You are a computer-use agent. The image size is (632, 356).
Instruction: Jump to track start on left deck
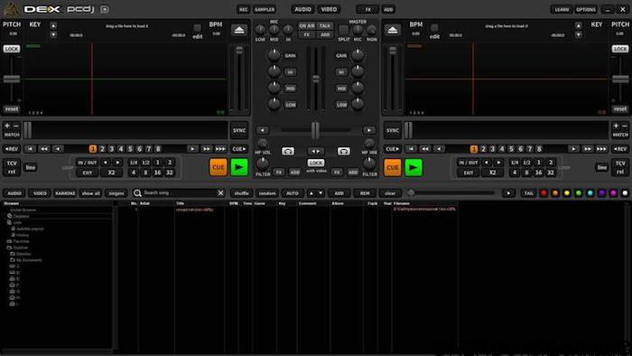pyautogui.click(x=30, y=149)
